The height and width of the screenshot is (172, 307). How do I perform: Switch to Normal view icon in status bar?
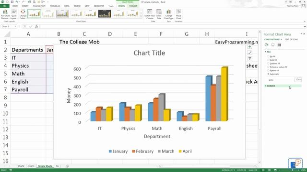263,170
